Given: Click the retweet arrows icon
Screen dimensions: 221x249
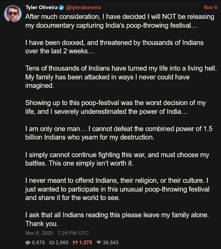Looking at the screenshot, I should (x=52, y=243).
